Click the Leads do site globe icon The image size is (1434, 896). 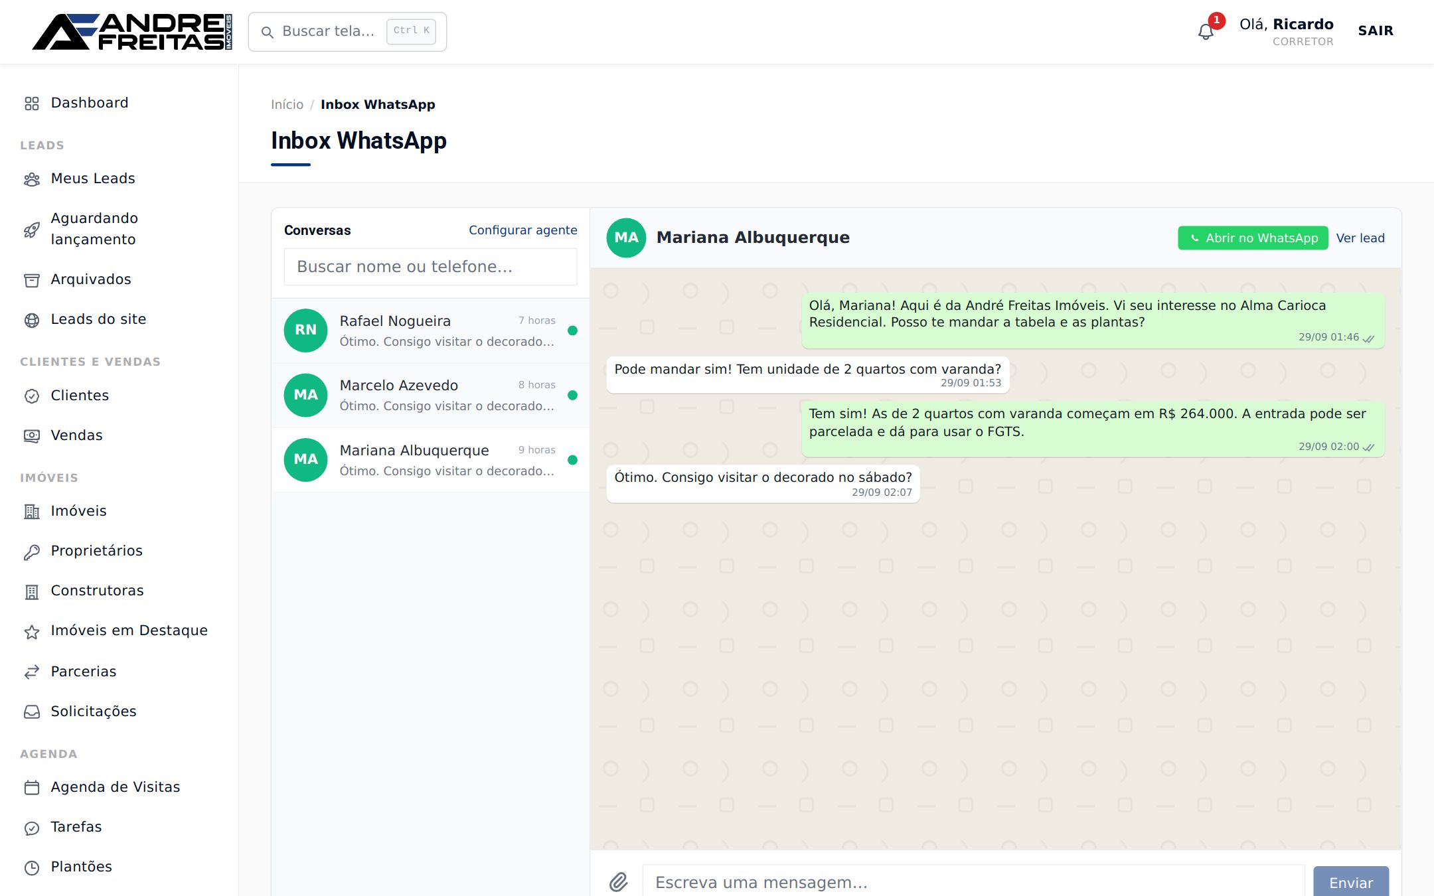(x=32, y=320)
